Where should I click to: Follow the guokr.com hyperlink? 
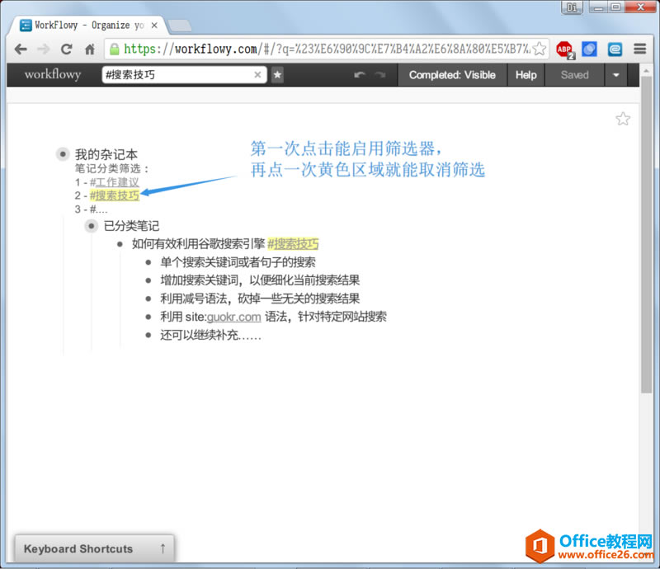(x=233, y=317)
